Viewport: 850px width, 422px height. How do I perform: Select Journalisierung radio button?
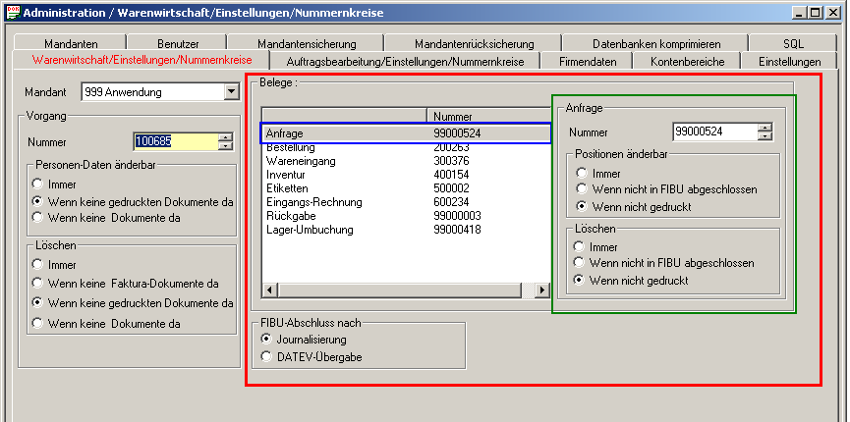(x=267, y=339)
